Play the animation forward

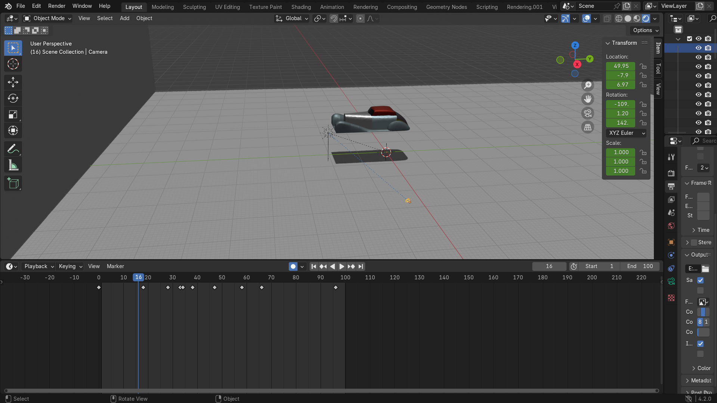tap(341, 266)
